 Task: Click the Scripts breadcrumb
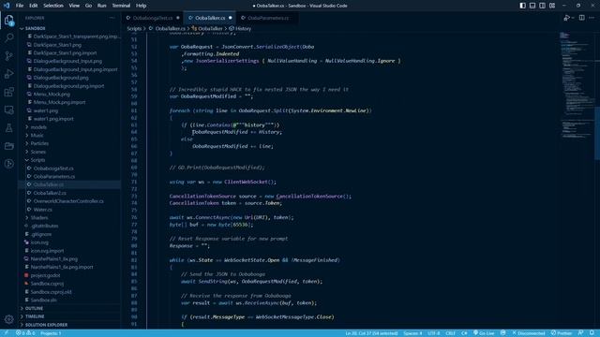(134, 28)
